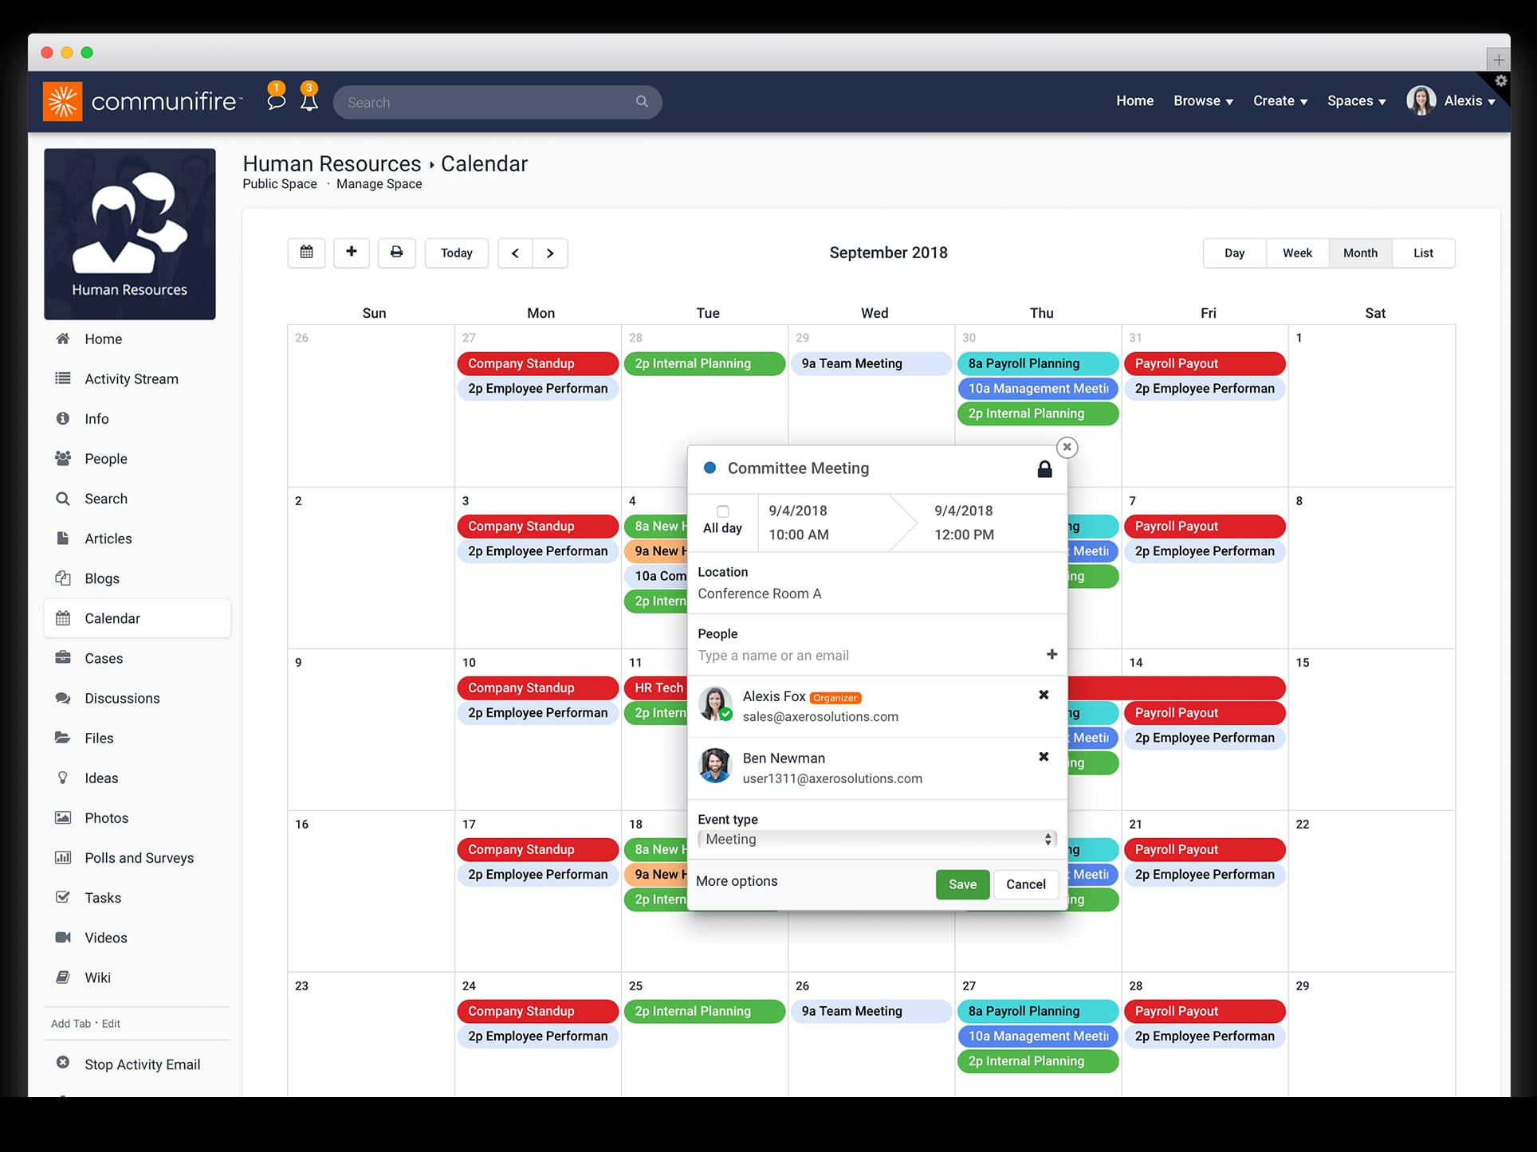Add a person to the event attendees
Viewport: 1537px width, 1152px height.
tap(1052, 654)
